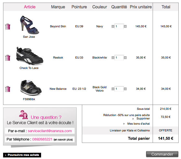Screen dimensions: 181x159
Task: Open the 'en savoir plus' phone info link
Action: (x=63, y=139)
